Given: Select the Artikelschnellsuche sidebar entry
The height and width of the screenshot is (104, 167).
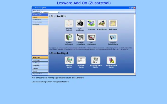Looking at the screenshot, I should click(40, 20).
